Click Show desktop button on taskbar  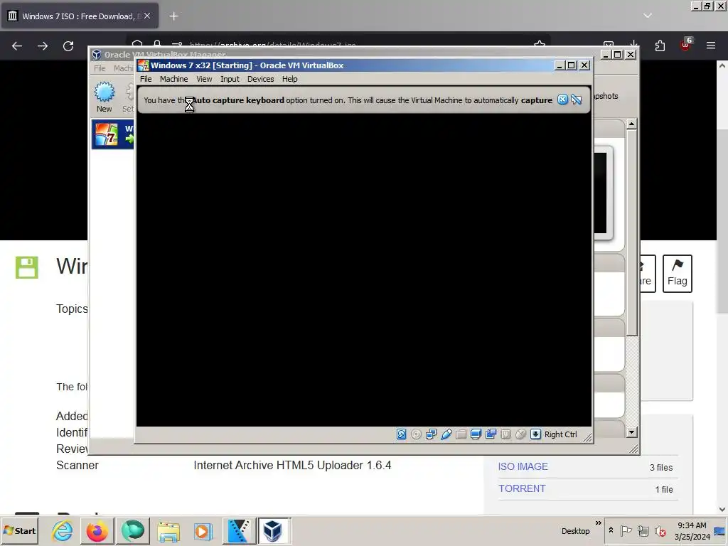point(721,530)
